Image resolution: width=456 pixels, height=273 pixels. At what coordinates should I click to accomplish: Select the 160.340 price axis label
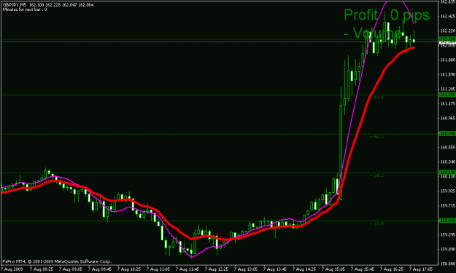[x=447, y=162]
